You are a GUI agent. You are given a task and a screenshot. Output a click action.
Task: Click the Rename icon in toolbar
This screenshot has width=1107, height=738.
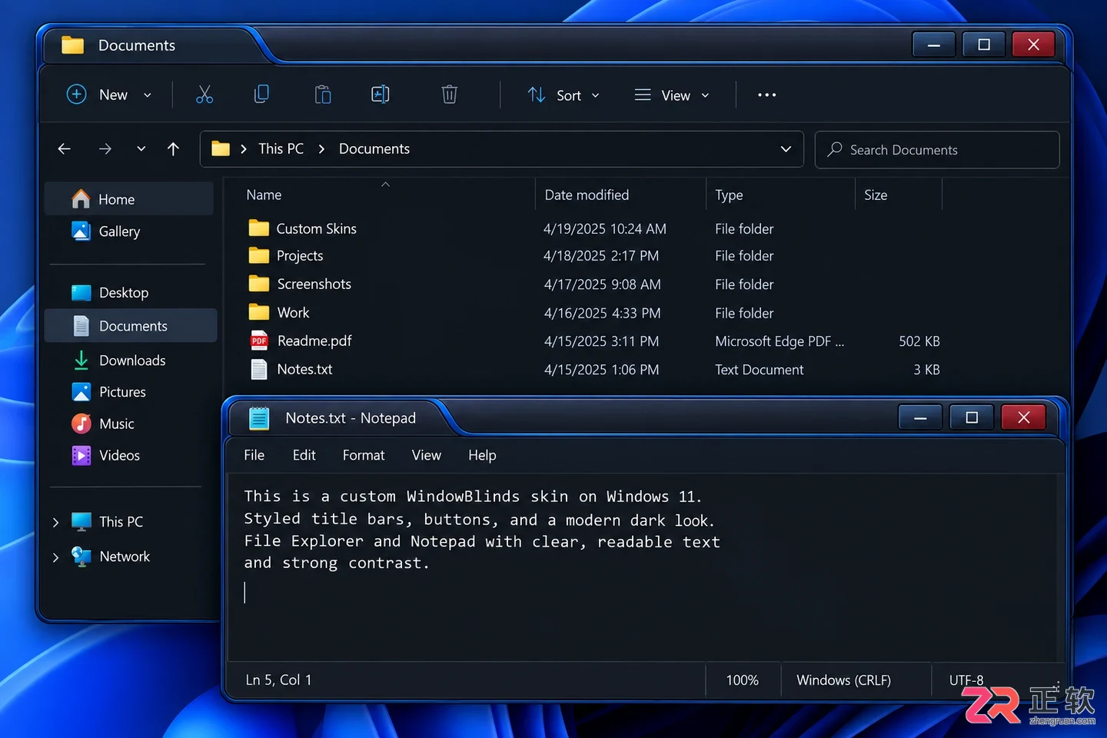[x=381, y=95]
